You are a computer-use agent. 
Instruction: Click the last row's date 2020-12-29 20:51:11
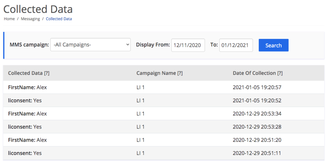257,153
